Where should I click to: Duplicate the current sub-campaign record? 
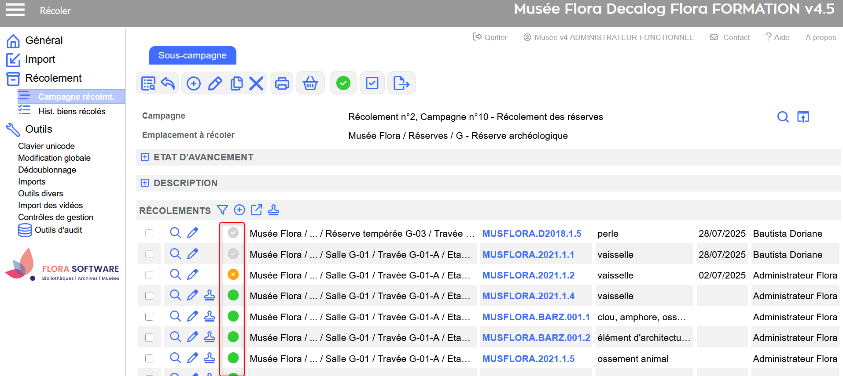coord(236,83)
